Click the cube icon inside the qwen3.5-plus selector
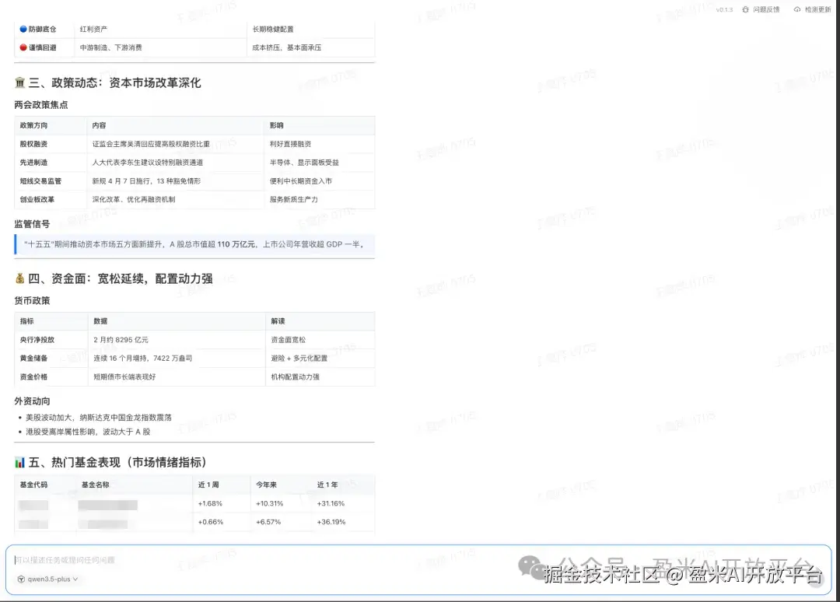This screenshot has height=602, width=840. coord(21,579)
